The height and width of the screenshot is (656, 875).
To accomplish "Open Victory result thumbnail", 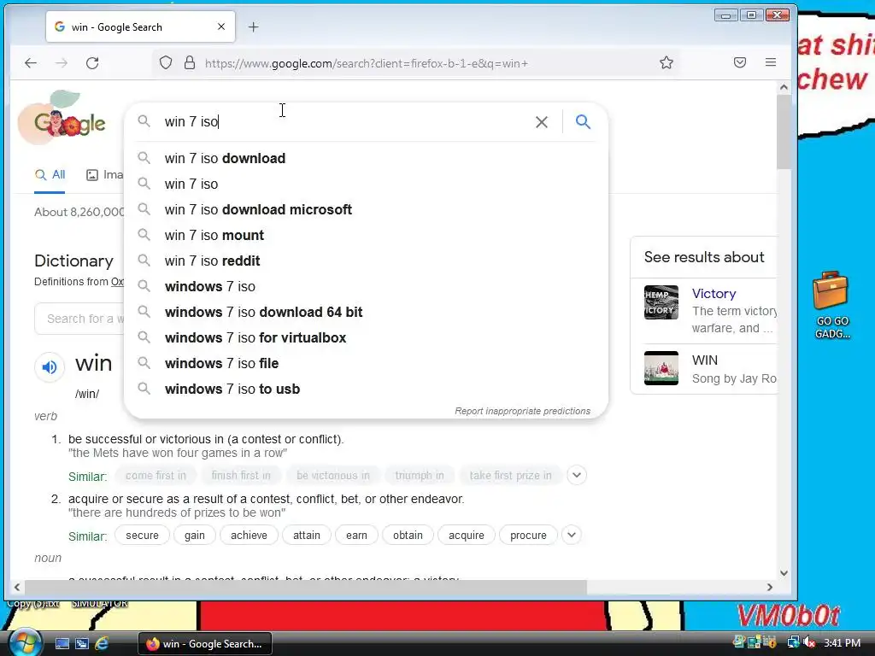I will (x=661, y=302).
